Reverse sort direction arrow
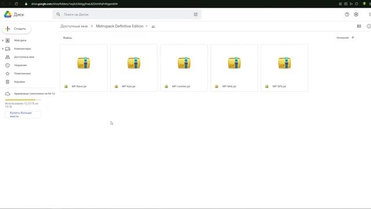This screenshot has height=209, width=371. 353,38
